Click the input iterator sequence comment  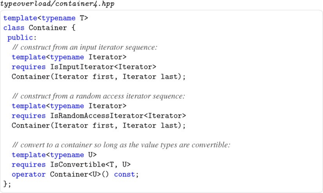(85, 47)
